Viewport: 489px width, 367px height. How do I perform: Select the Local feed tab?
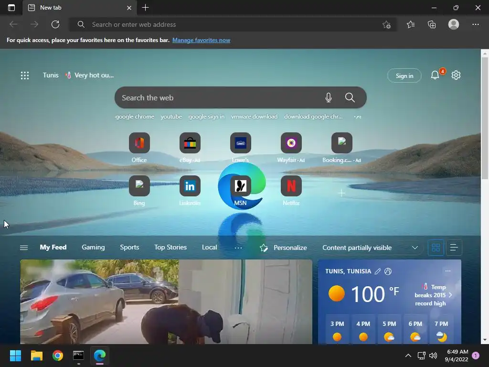(x=209, y=247)
